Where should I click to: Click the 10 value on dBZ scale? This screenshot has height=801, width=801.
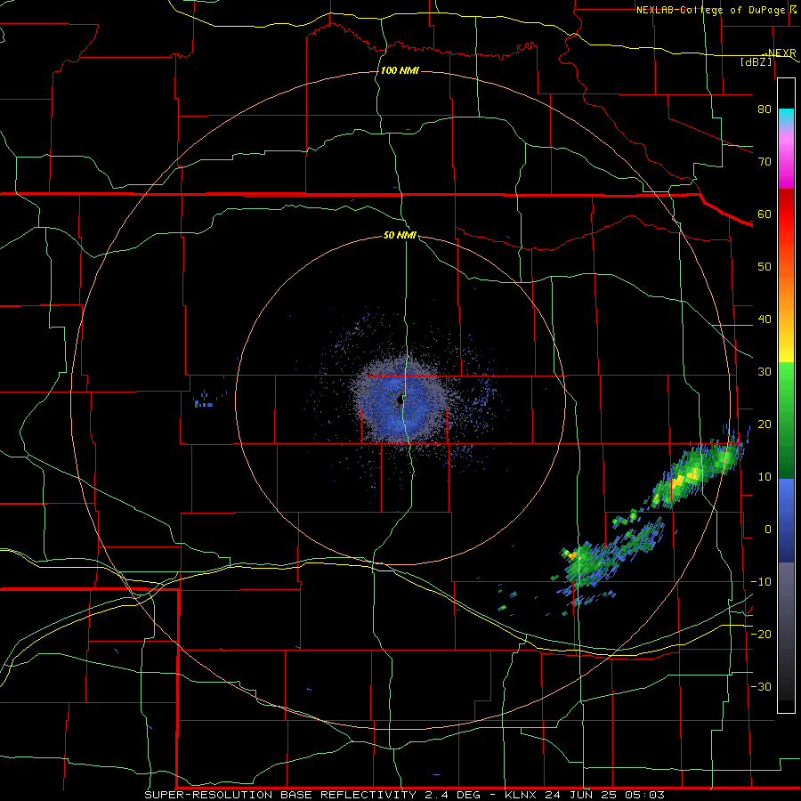pyautogui.click(x=765, y=477)
